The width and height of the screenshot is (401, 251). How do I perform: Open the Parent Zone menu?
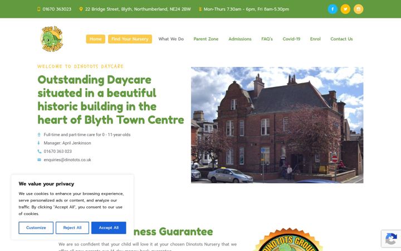coord(206,39)
